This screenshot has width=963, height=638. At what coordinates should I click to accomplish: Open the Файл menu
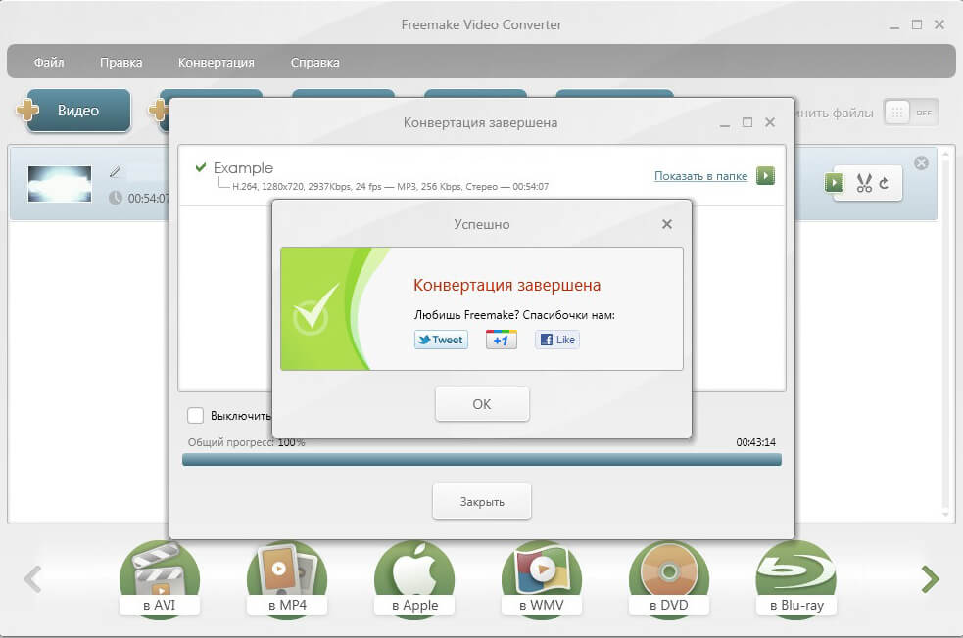pos(49,62)
